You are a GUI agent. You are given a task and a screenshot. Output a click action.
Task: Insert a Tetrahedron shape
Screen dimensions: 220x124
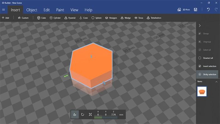pos(154,18)
